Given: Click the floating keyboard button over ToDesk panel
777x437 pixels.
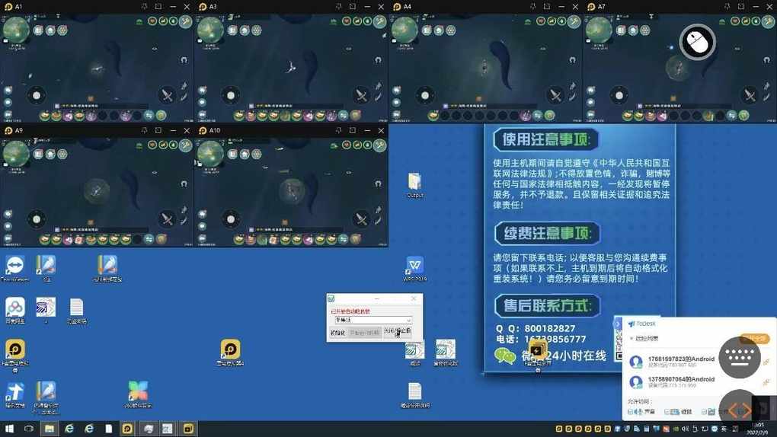Looking at the screenshot, I should [x=740, y=357].
